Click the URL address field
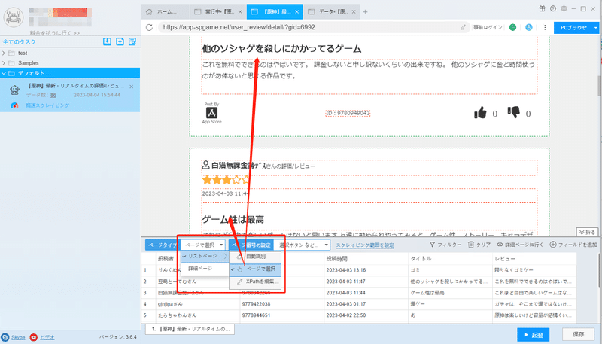This screenshot has height=344, width=602. click(x=309, y=27)
